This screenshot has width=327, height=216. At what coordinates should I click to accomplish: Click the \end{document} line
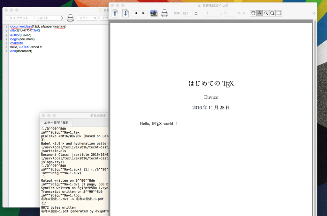coord(21,51)
